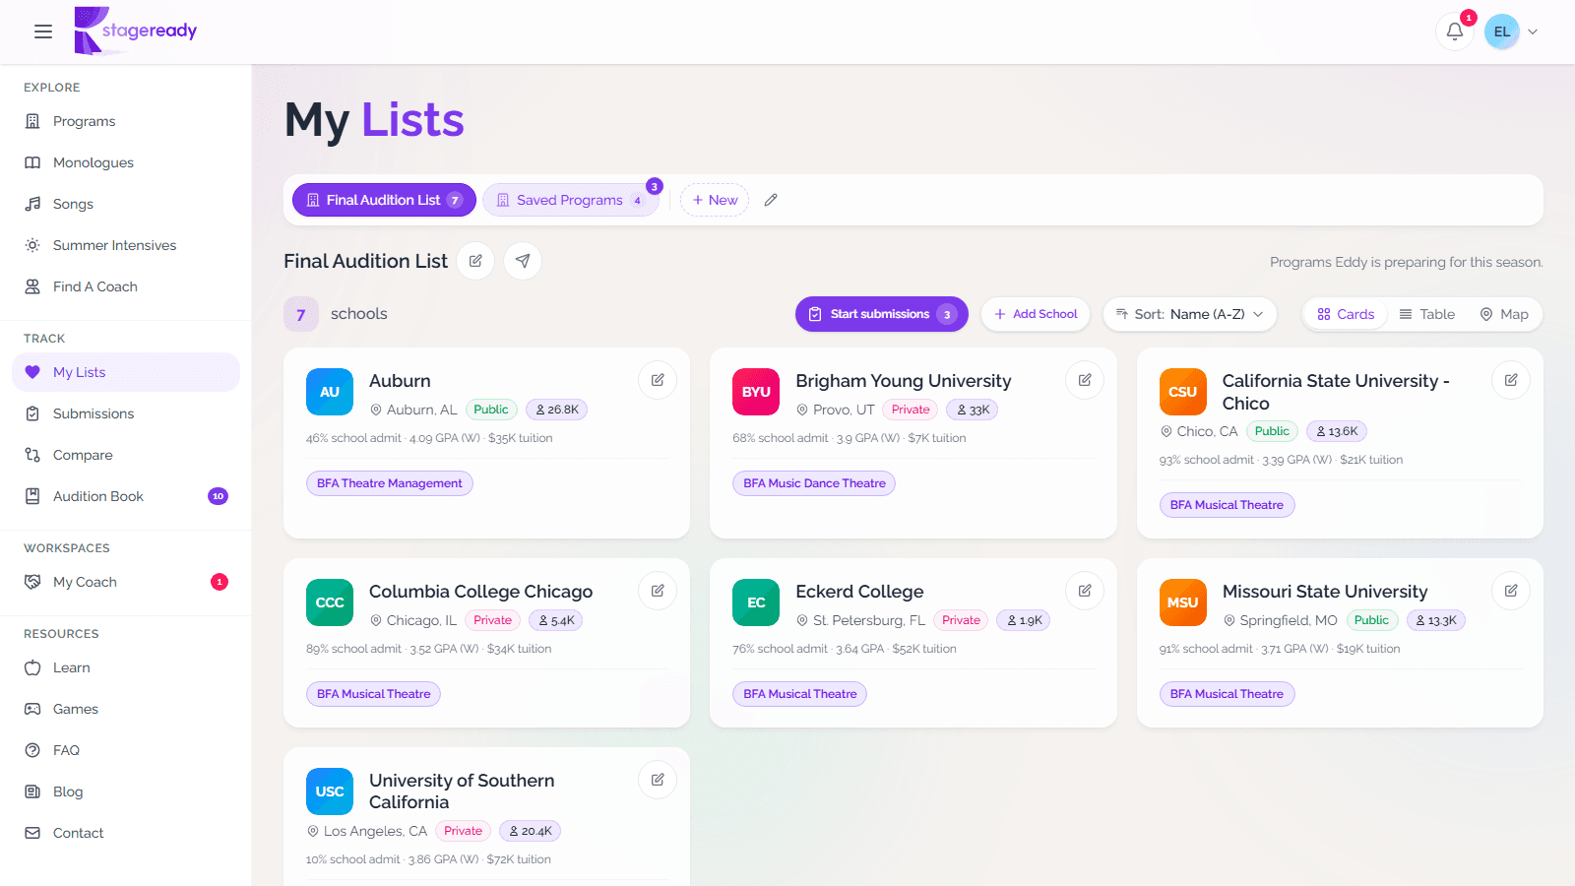1575x886 pixels.
Task: Create a New list
Action: click(x=715, y=200)
